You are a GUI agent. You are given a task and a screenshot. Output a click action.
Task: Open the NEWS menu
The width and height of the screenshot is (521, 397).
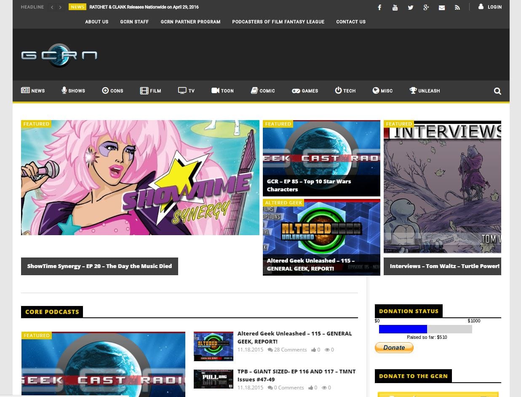(33, 91)
